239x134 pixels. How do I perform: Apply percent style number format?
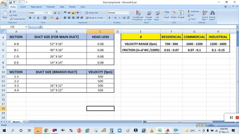[x=115, y=18]
